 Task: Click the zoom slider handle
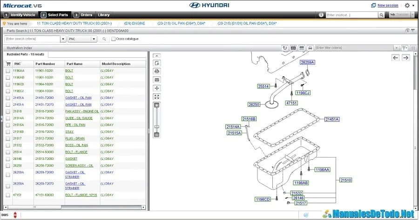pyautogui.click(x=157, y=127)
